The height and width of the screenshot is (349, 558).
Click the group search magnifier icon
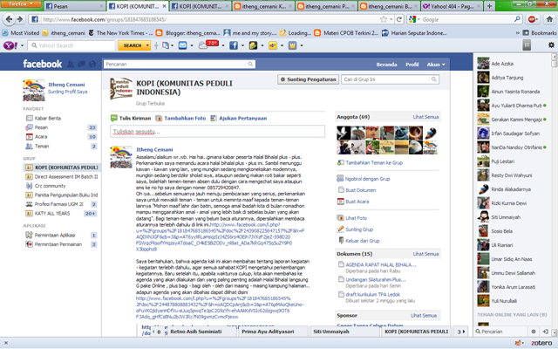[x=434, y=79]
